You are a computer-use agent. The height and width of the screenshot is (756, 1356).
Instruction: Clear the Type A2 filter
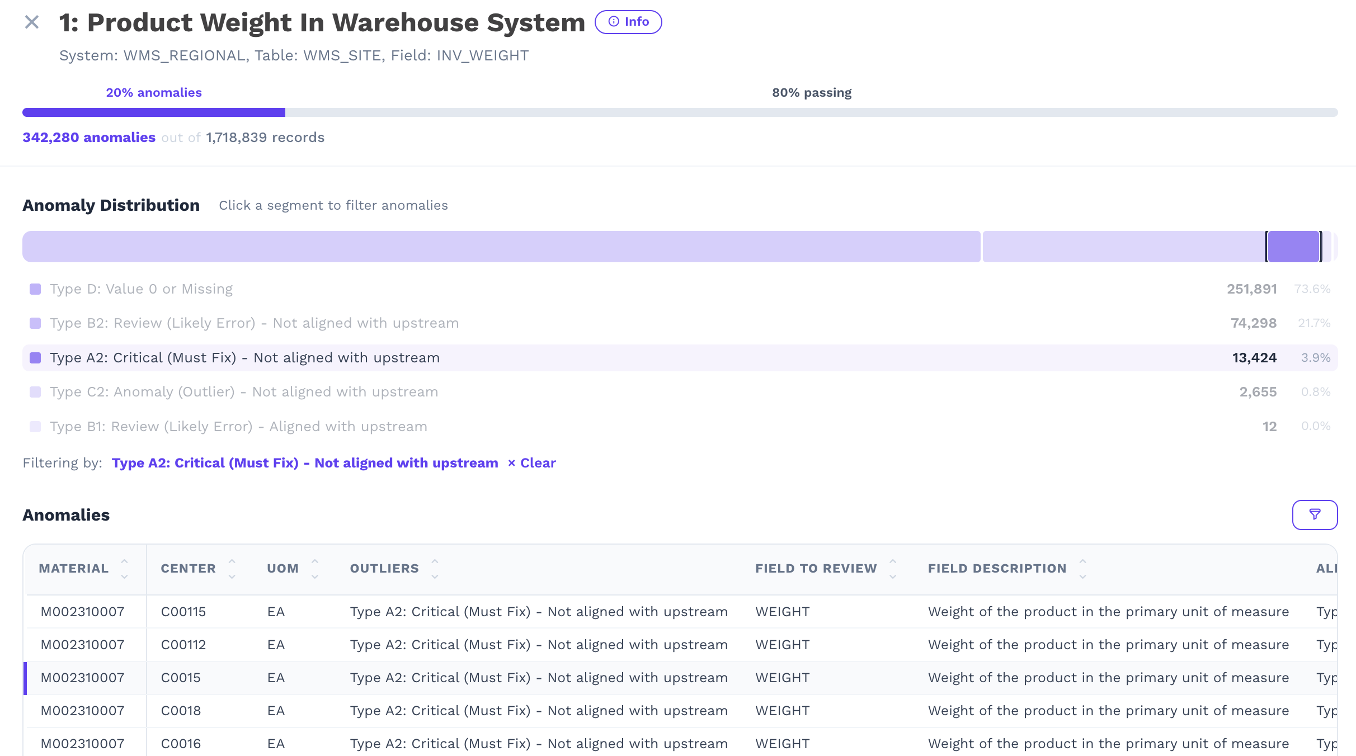point(532,463)
